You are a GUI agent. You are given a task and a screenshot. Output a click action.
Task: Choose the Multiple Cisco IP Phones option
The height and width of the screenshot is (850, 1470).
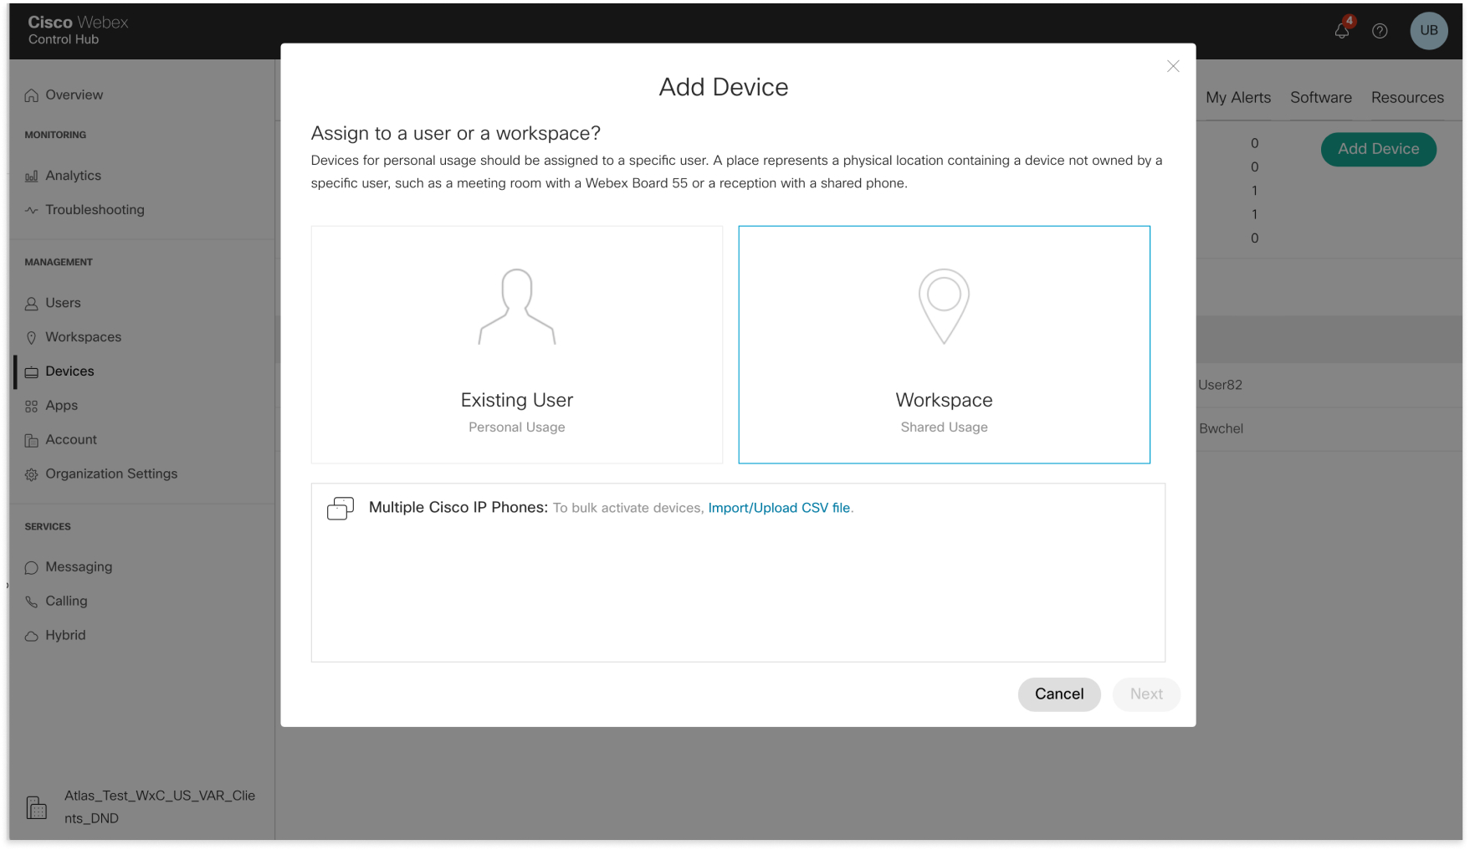[458, 507]
